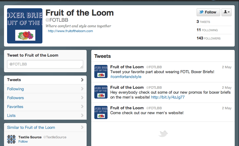Open the user actions dropdown next to Follow

(x=227, y=12)
